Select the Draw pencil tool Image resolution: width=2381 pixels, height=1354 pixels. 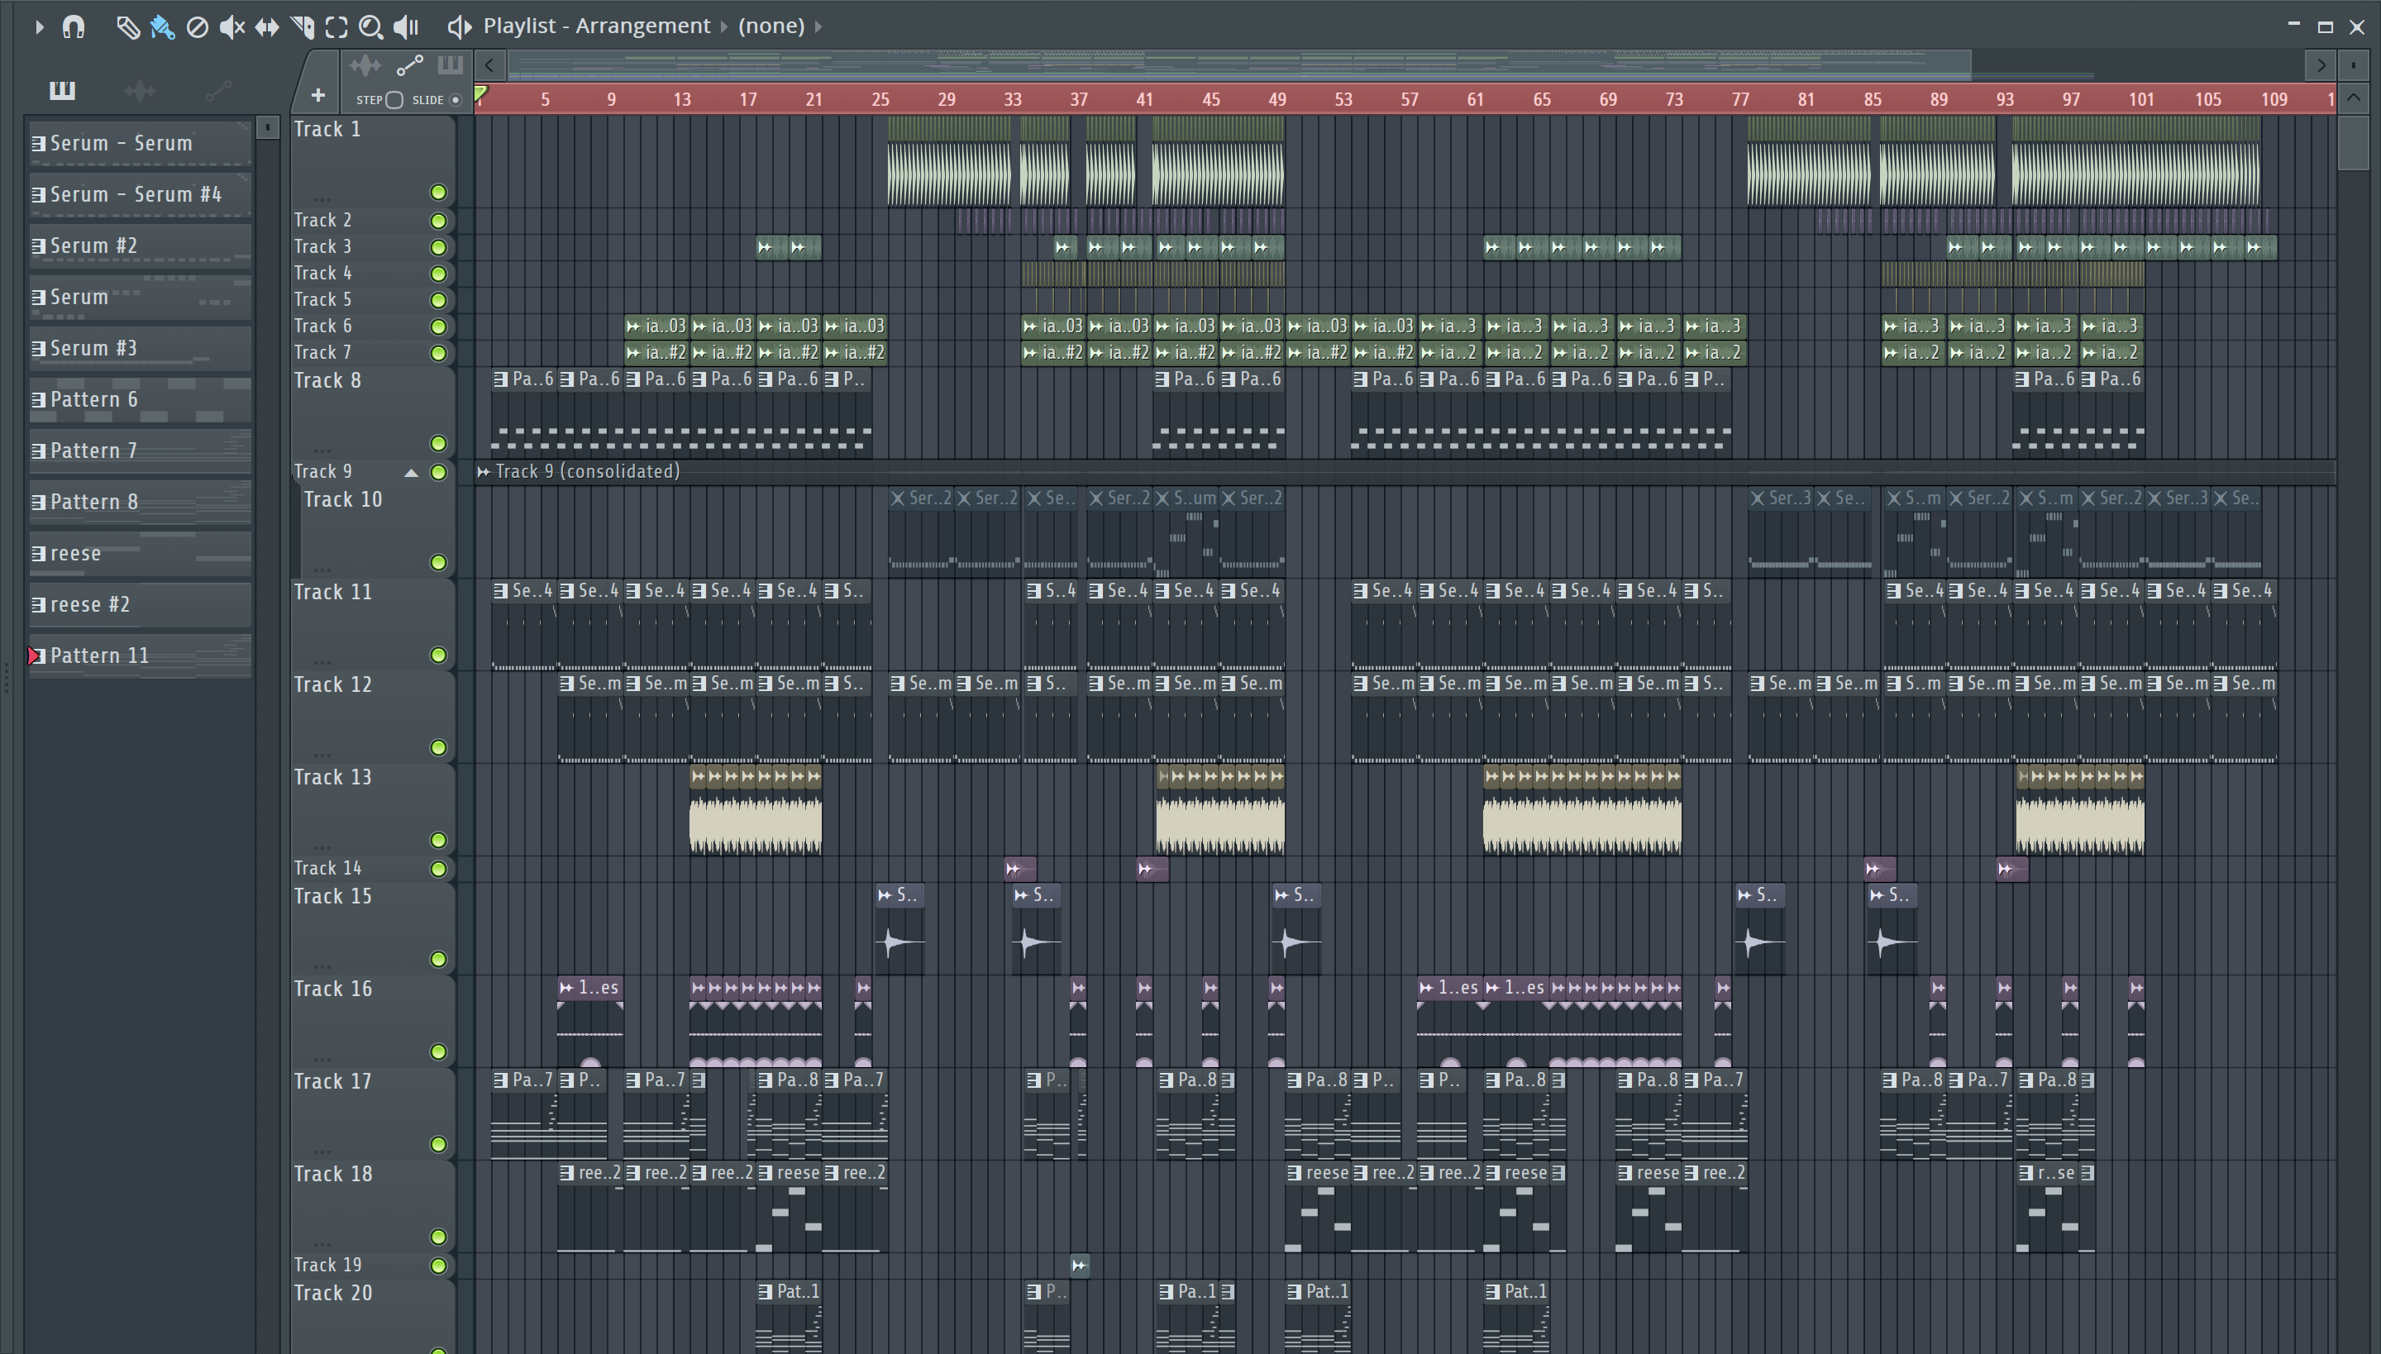pyautogui.click(x=127, y=27)
